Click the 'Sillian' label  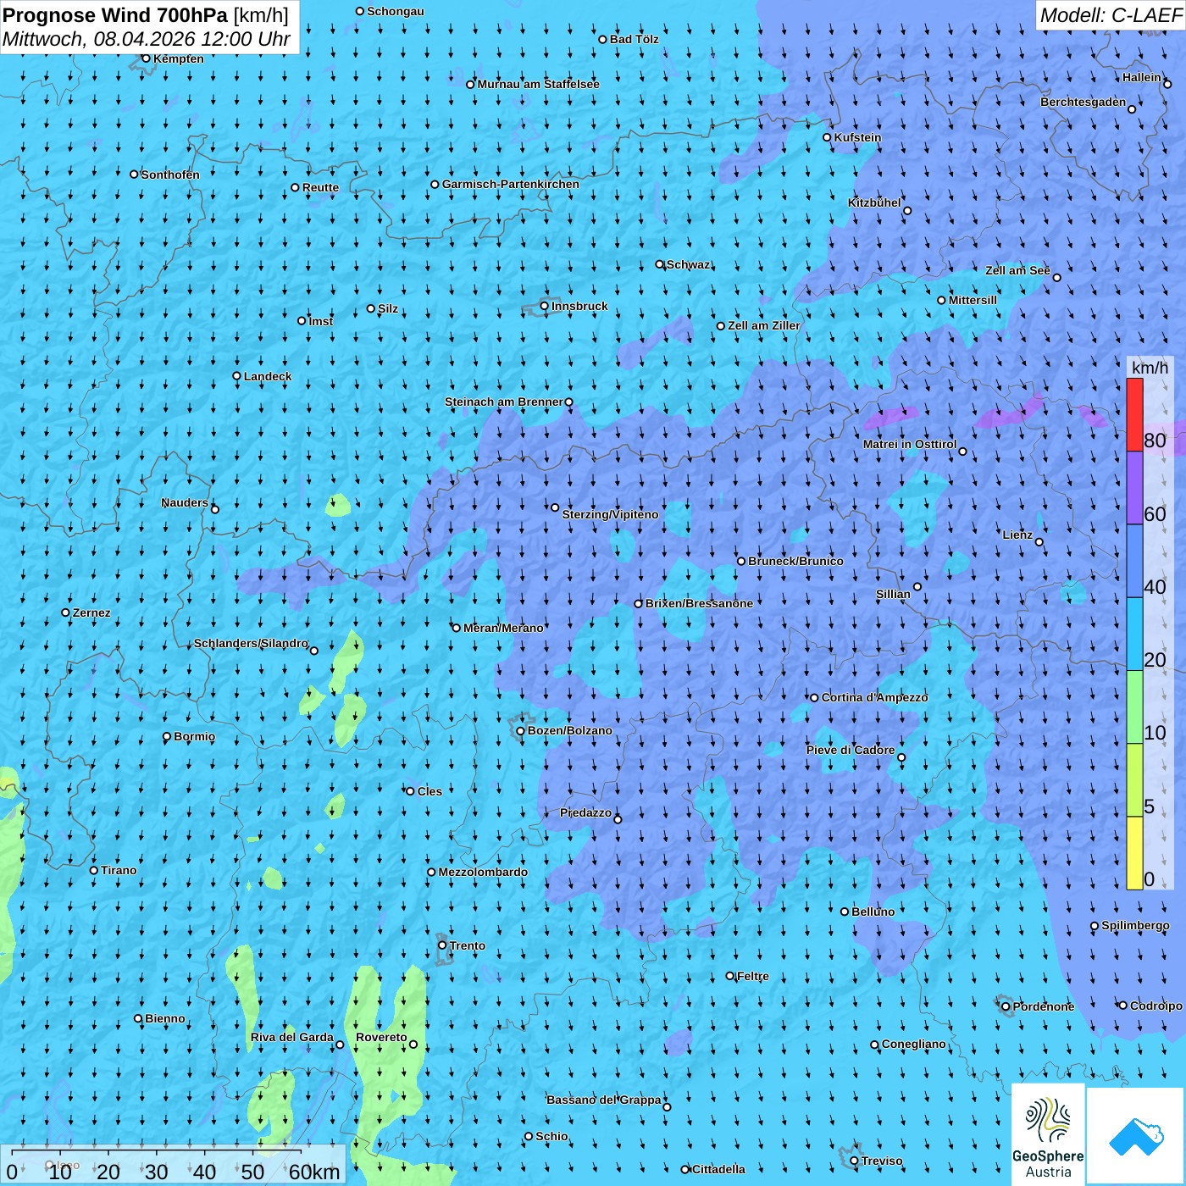coord(893,594)
